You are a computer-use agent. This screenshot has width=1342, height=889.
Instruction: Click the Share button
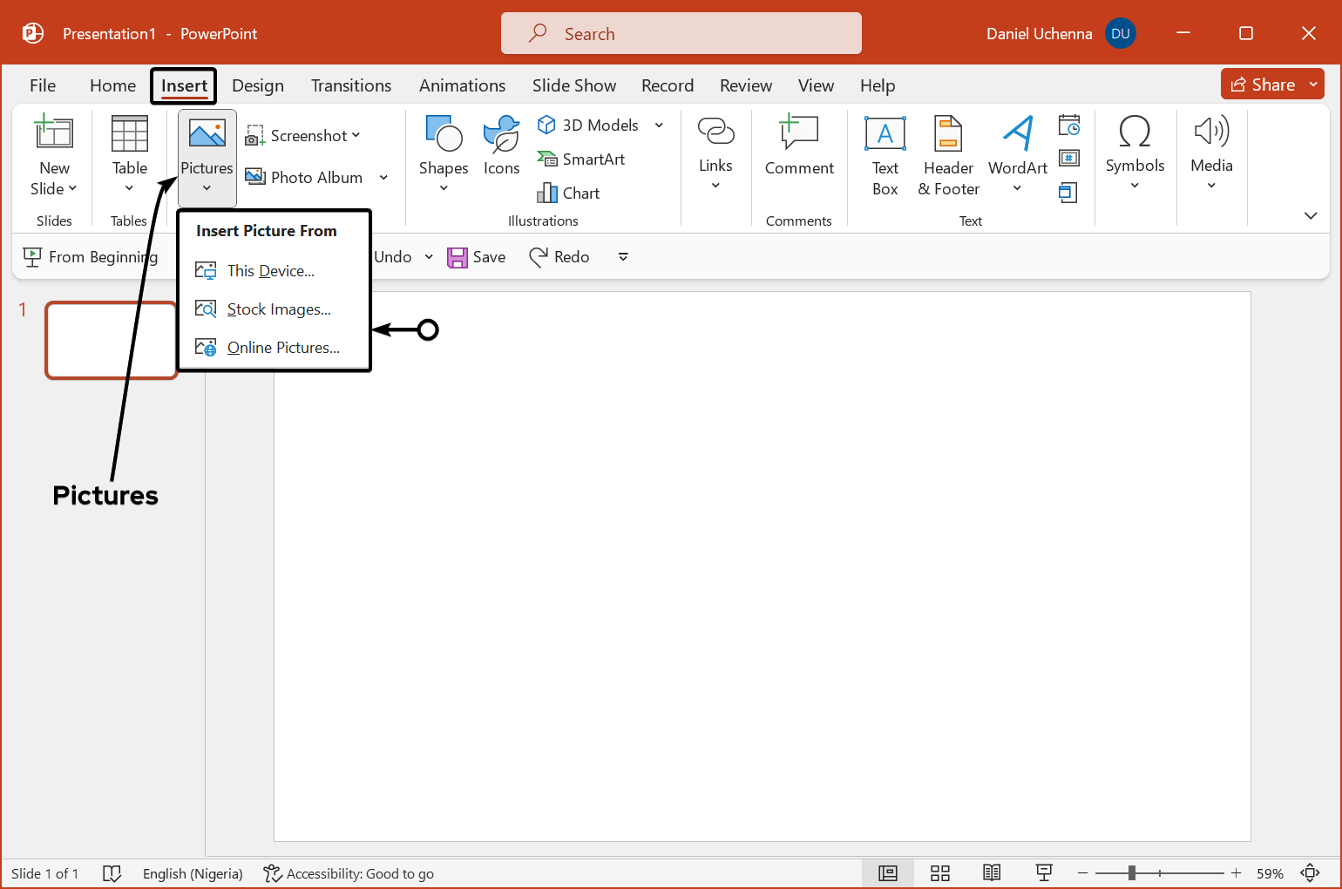[1263, 85]
